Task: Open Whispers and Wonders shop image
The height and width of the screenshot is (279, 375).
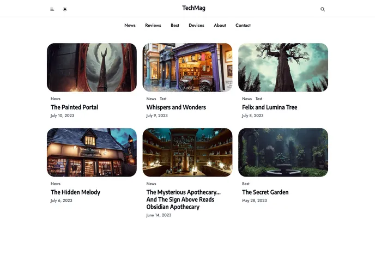Action: [x=187, y=68]
